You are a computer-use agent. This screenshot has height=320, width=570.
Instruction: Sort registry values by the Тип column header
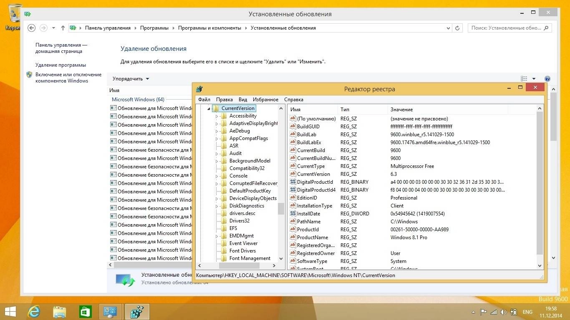click(363, 110)
